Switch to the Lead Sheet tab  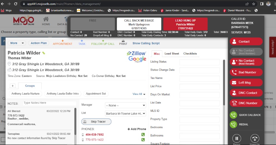tap(171, 54)
